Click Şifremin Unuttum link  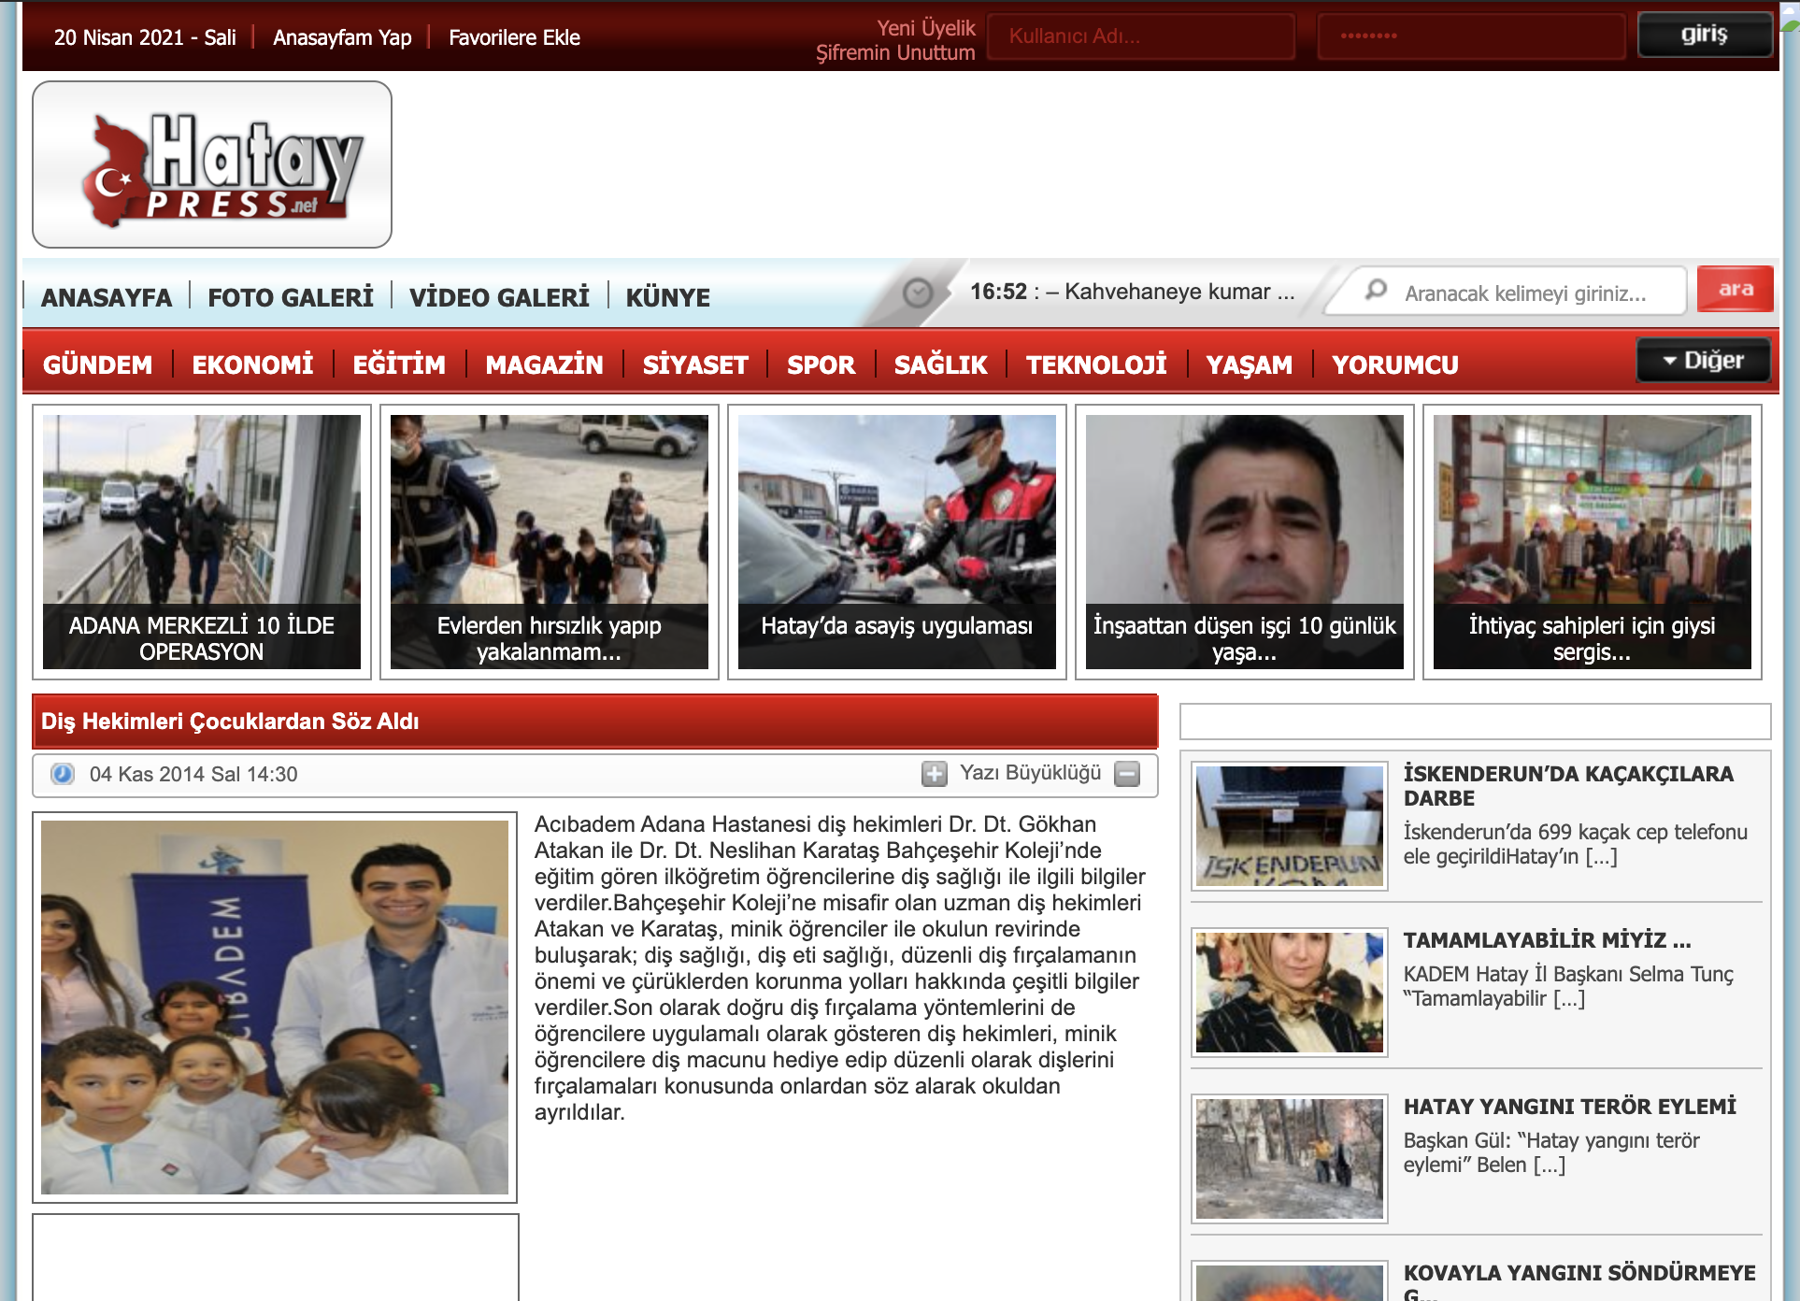(x=894, y=53)
